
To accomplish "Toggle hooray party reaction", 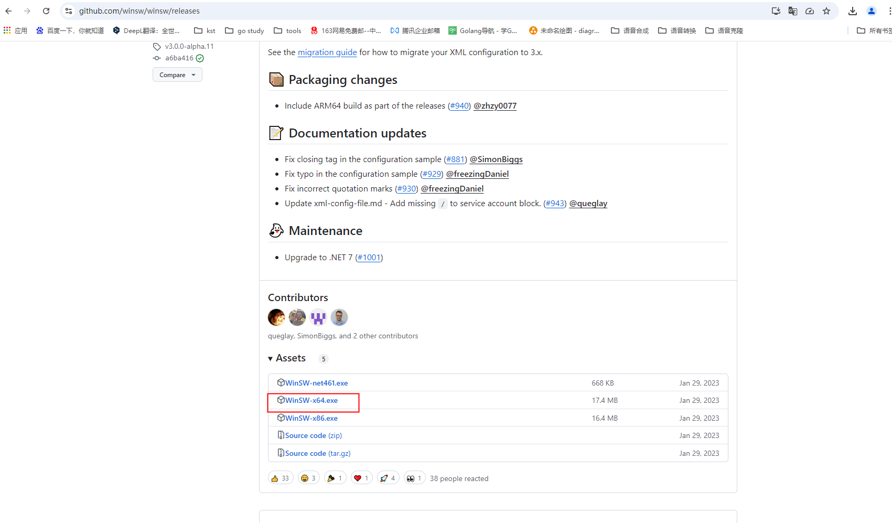I will (335, 478).
